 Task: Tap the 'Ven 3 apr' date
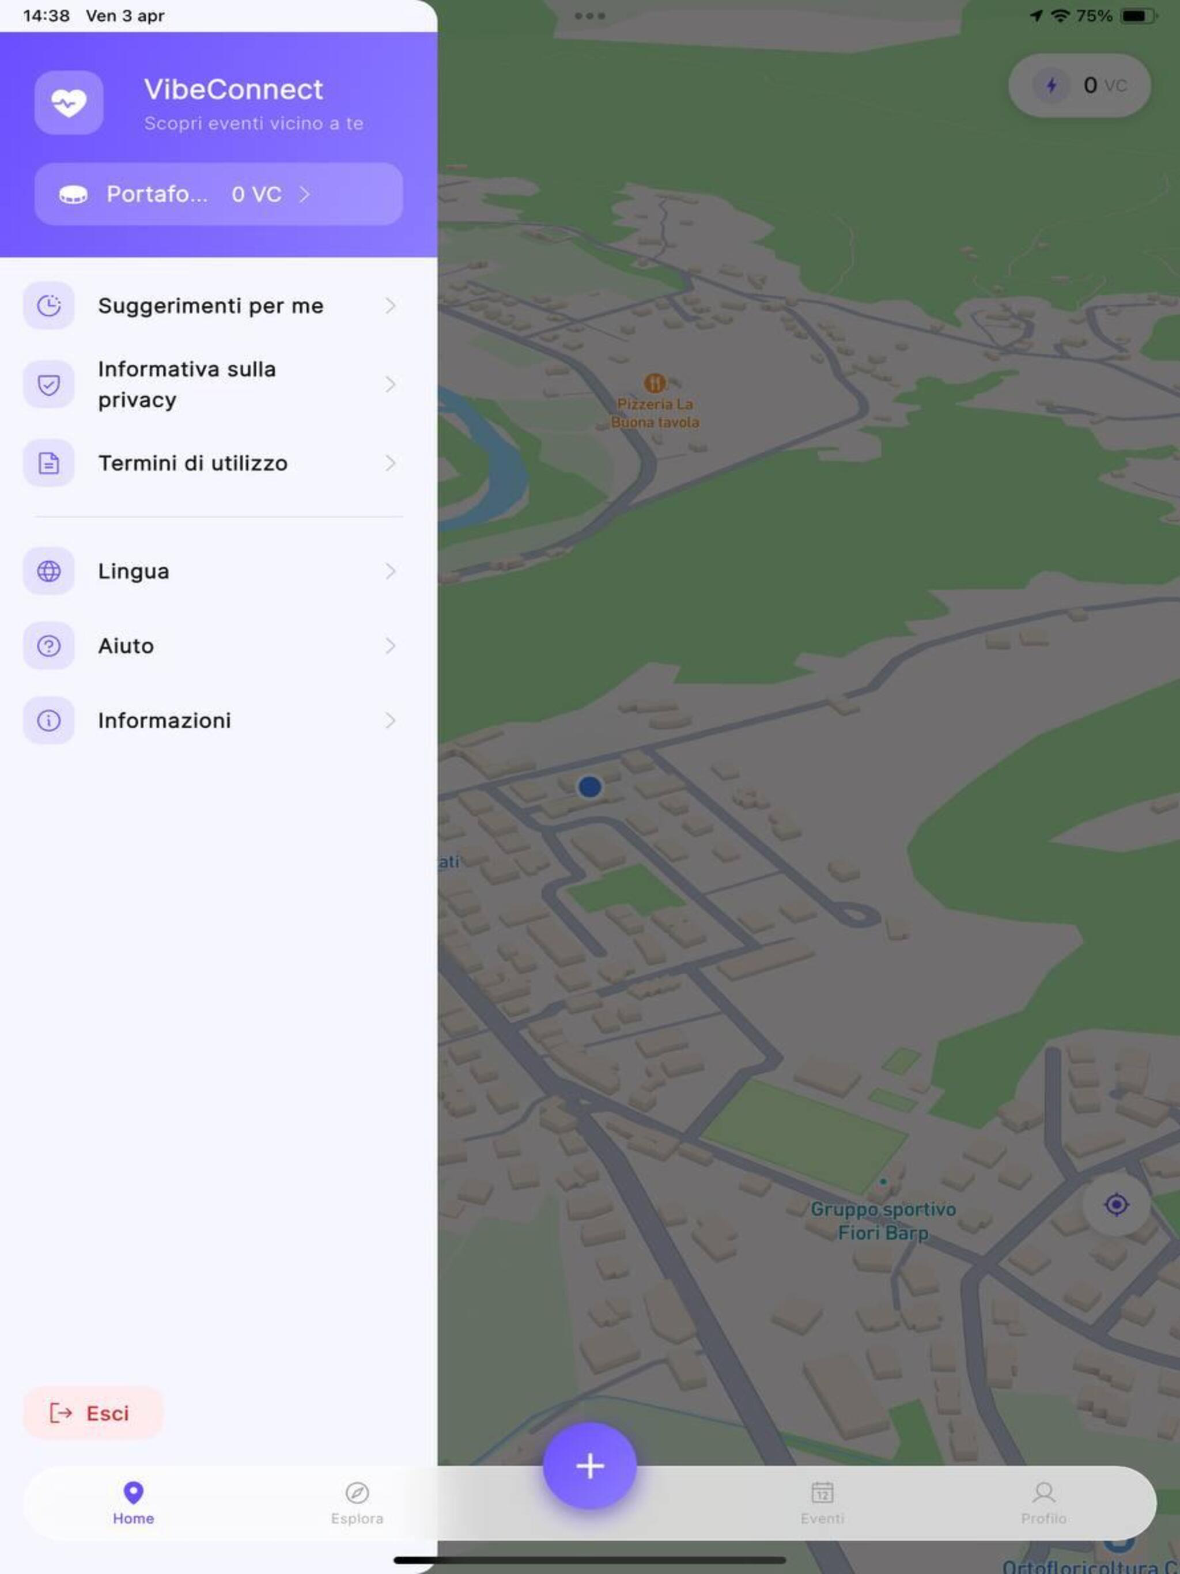125,16
